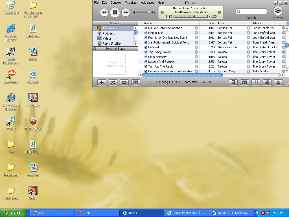Select the Stick Ninja folder icon
The height and width of the screenshot is (217, 289).
(11, 193)
